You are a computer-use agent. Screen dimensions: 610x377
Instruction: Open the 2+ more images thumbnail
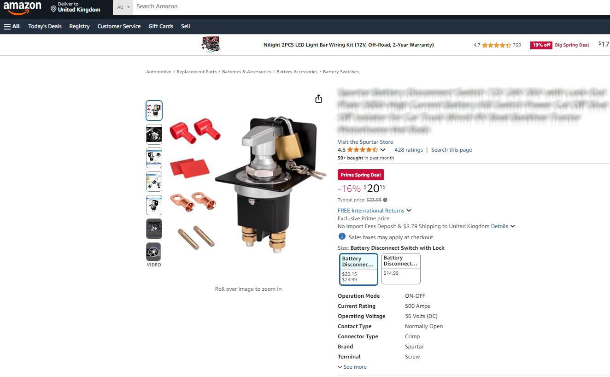[x=154, y=229]
